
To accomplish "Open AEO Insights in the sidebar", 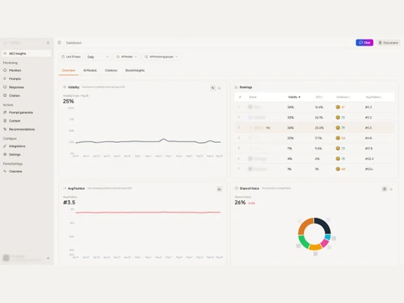I will point(26,53).
